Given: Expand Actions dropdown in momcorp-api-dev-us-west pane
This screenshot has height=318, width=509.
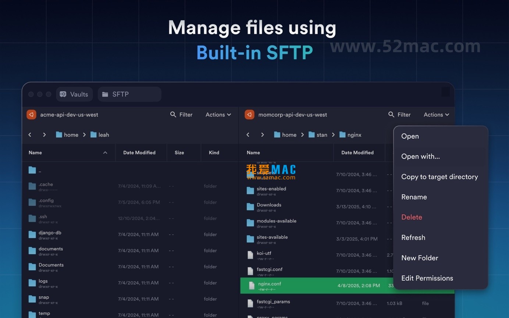Looking at the screenshot, I should point(436,115).
